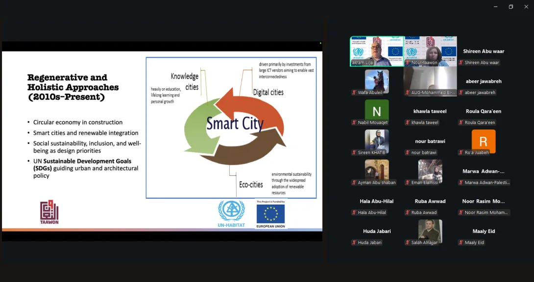This screenshot has width=534, height=282.
Task: Click large 'abeer jawabreh' tile name
Action: (x=484, y=81)
